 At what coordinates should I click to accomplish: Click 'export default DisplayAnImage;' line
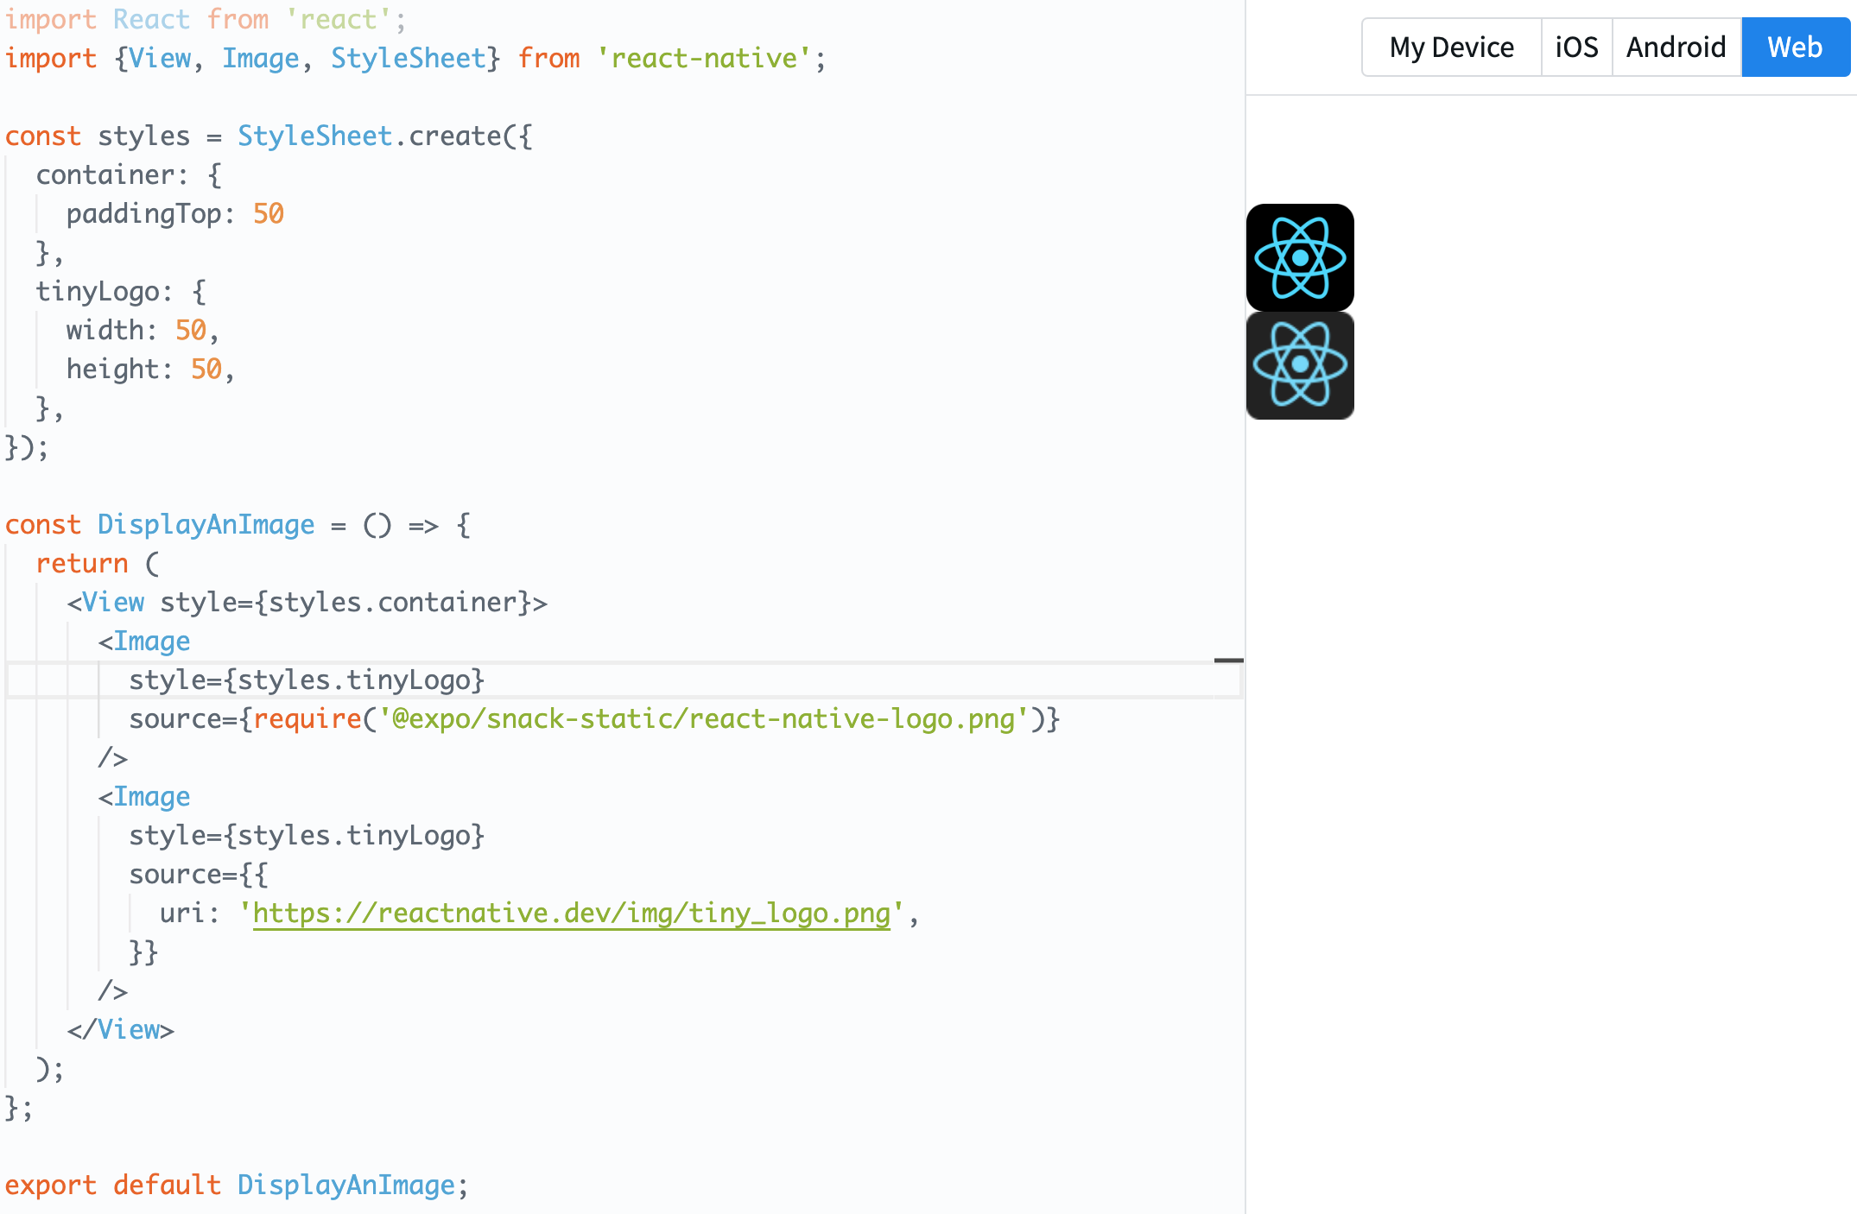237,1186
